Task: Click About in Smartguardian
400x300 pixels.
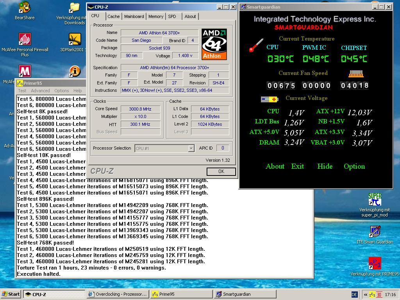Action: pos(275,166)
